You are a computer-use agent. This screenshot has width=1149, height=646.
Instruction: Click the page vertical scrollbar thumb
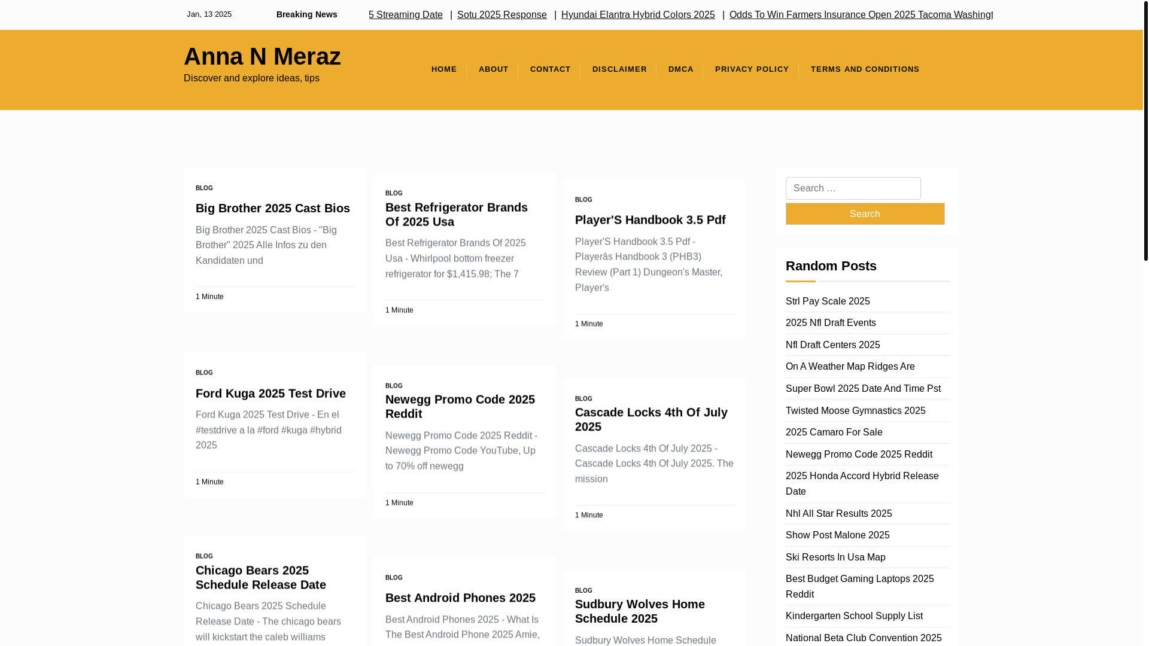pyautogui.click(x=1145, y=130)
